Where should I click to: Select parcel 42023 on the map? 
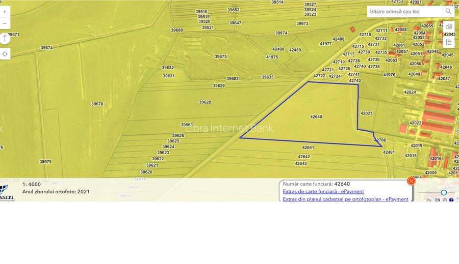(x=366, y=113)
